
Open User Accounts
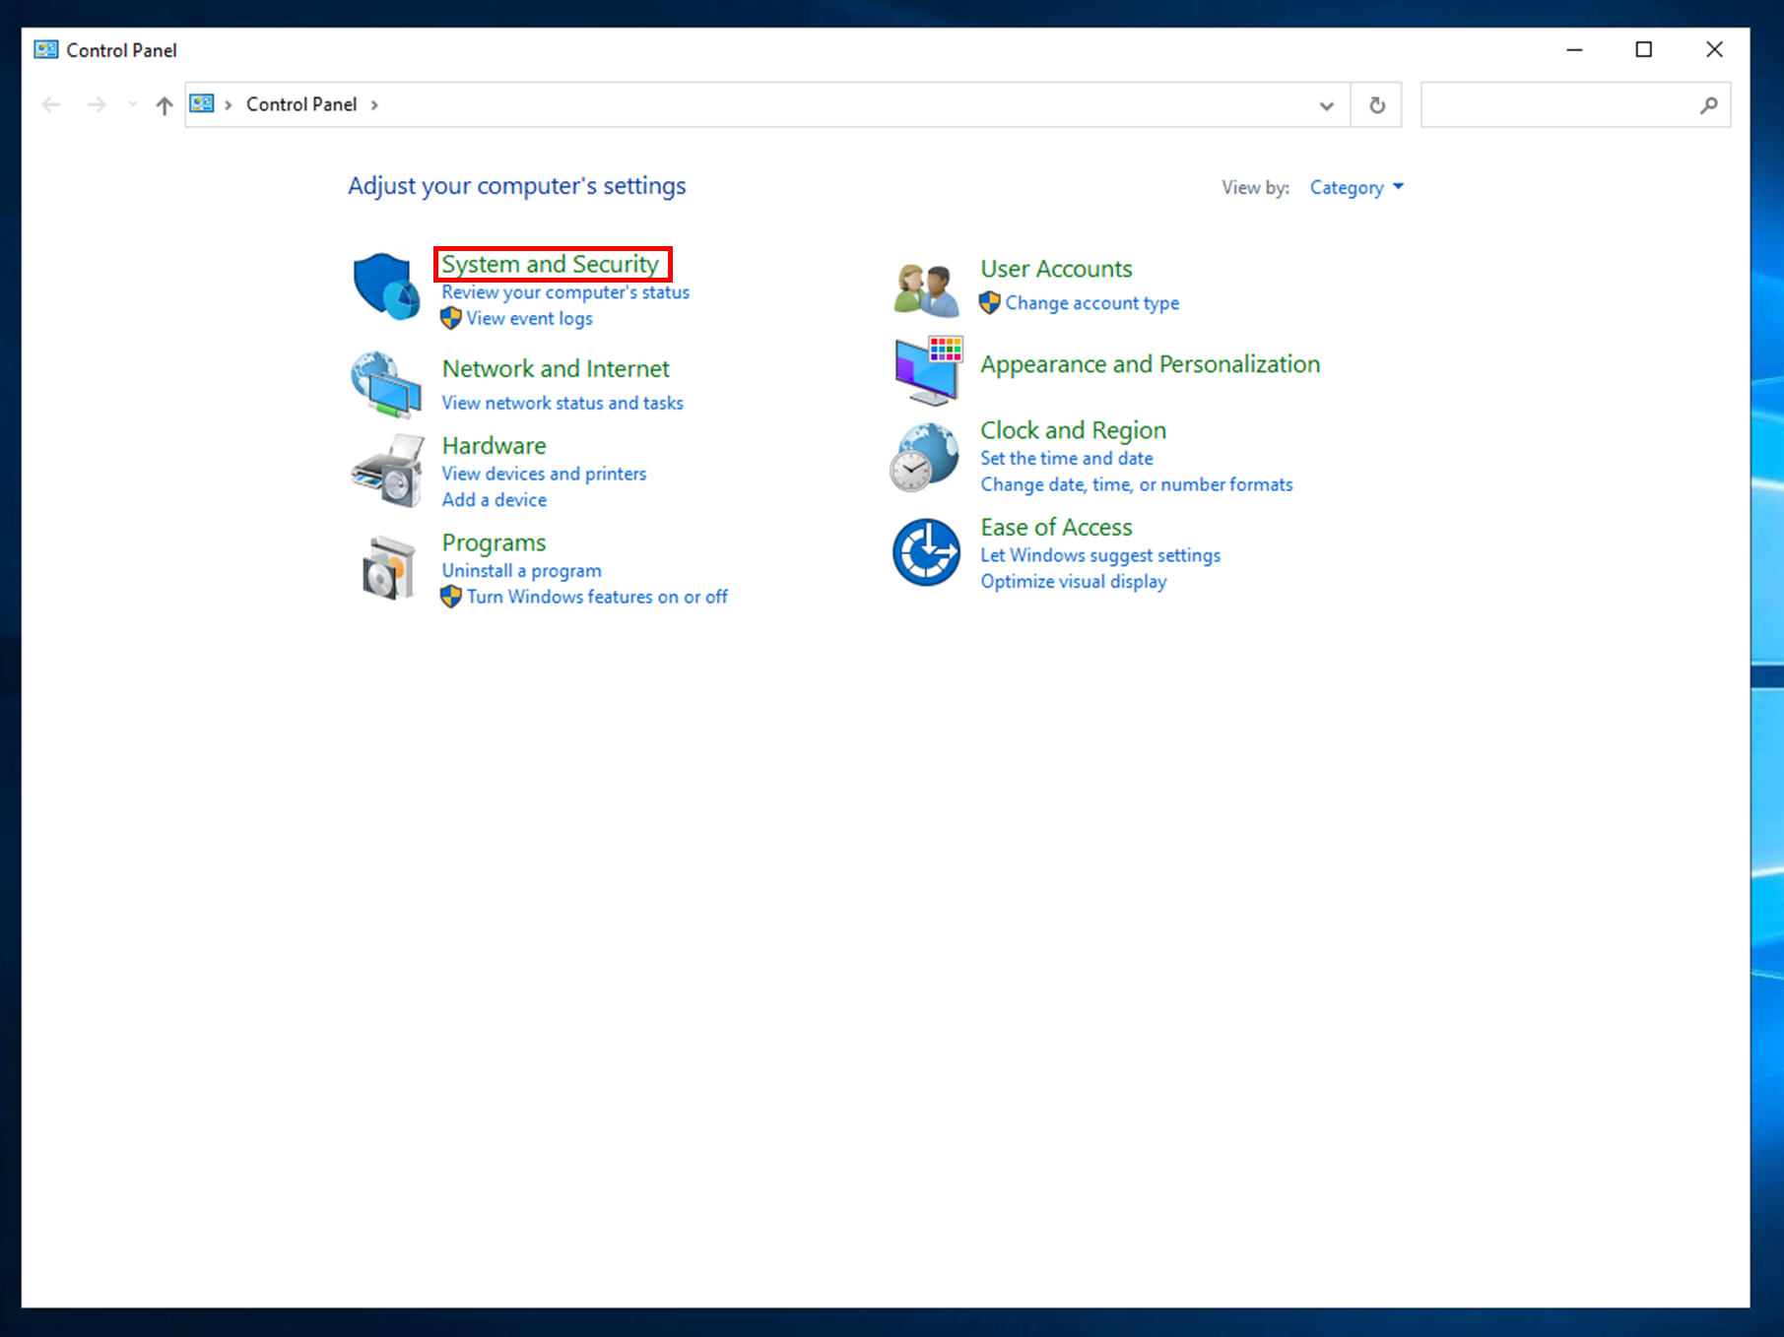1056,269
